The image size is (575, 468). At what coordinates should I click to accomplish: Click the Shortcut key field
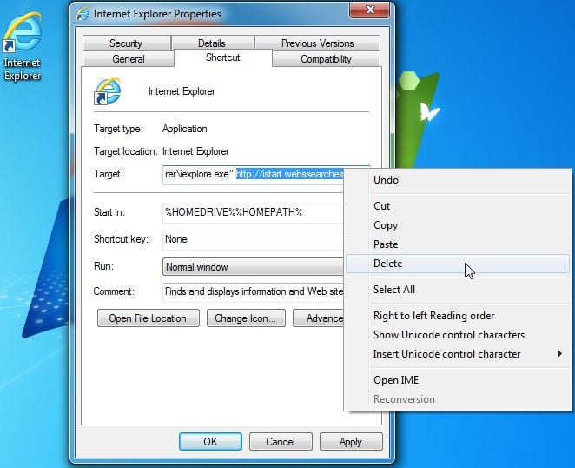[253, 240]
